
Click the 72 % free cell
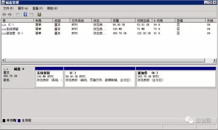pos(157,29)
